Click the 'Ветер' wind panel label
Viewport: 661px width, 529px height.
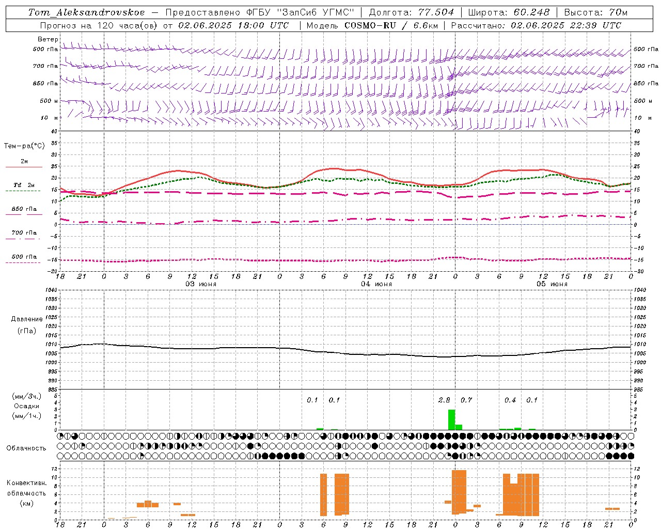click(48, 39)
